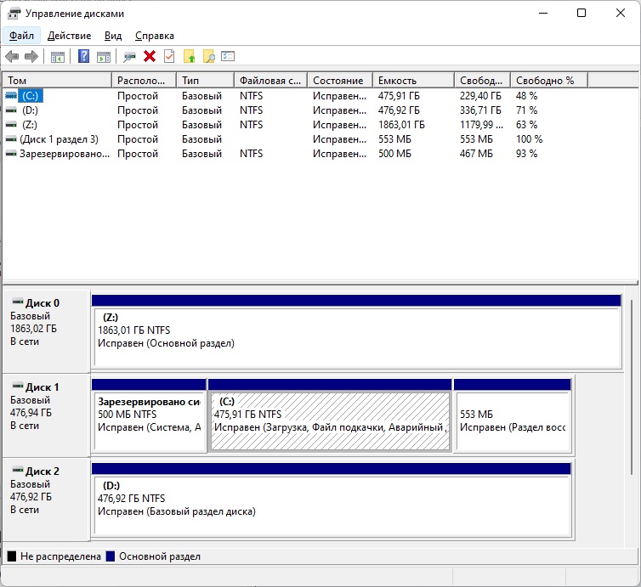Image resolution: width=641 pixels, height=587 pixels.
Task: Open the Справка menu
Action: [x=155, y=36]
